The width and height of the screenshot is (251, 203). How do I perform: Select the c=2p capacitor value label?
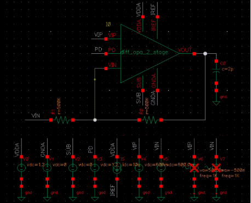click(x=227, y=69)
